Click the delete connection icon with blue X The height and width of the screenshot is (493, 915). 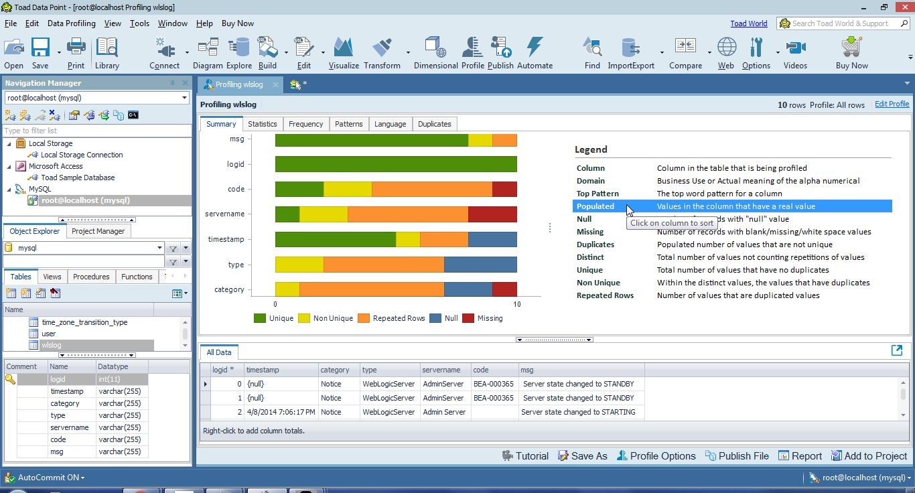point(54,115)
